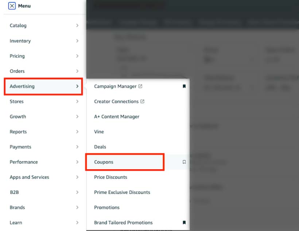Image resolution: width=299 pixels, height=231 pixels.
Task: Expand the Orders submenu chevron
Action: point(77,71)
